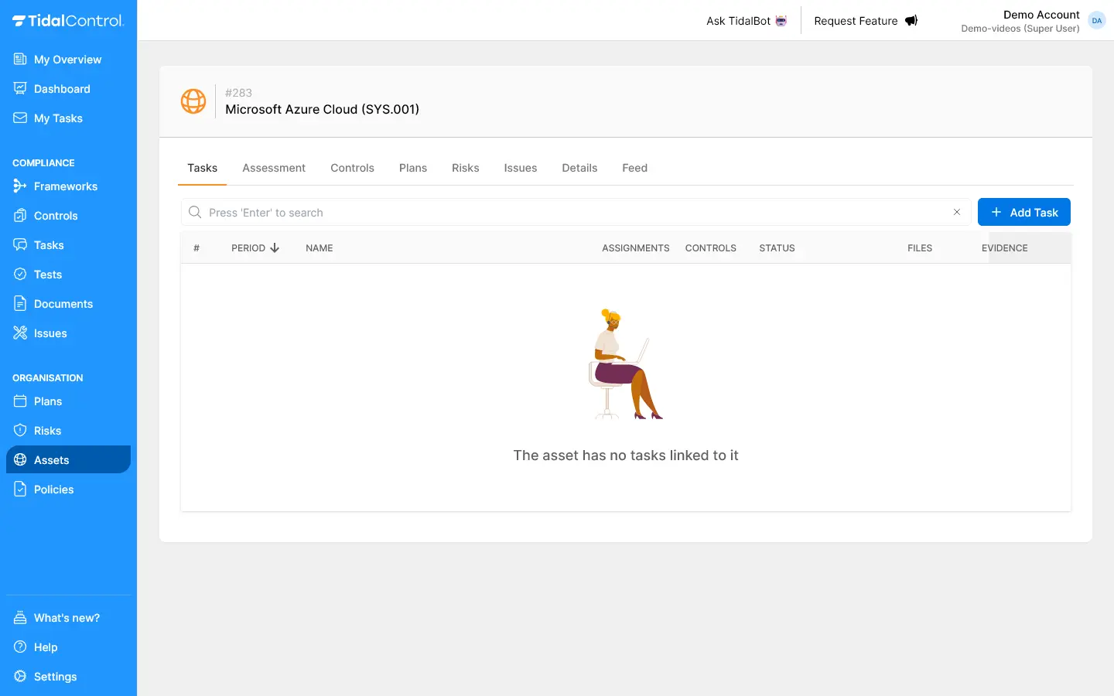The height and width of the screenshot is (696, 1114).
Task: Open the Details tab
Action: (579, 168)
